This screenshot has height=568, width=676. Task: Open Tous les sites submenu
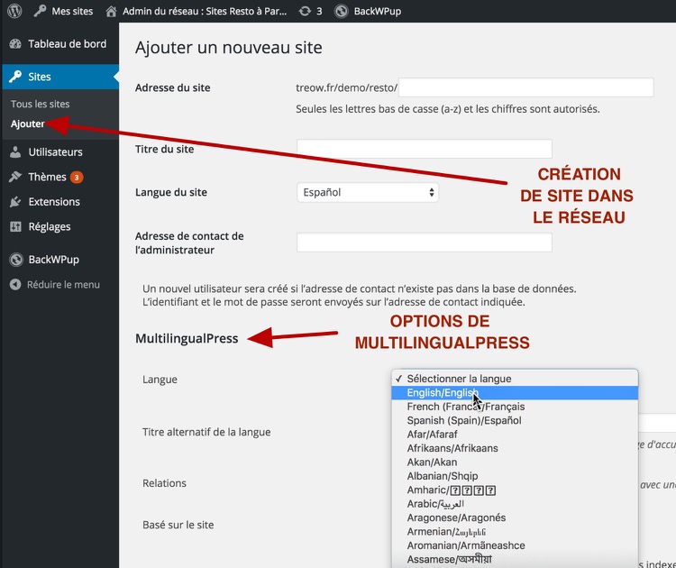coord(40,104)
